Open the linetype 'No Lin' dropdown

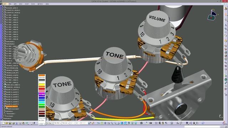(66, 123)
